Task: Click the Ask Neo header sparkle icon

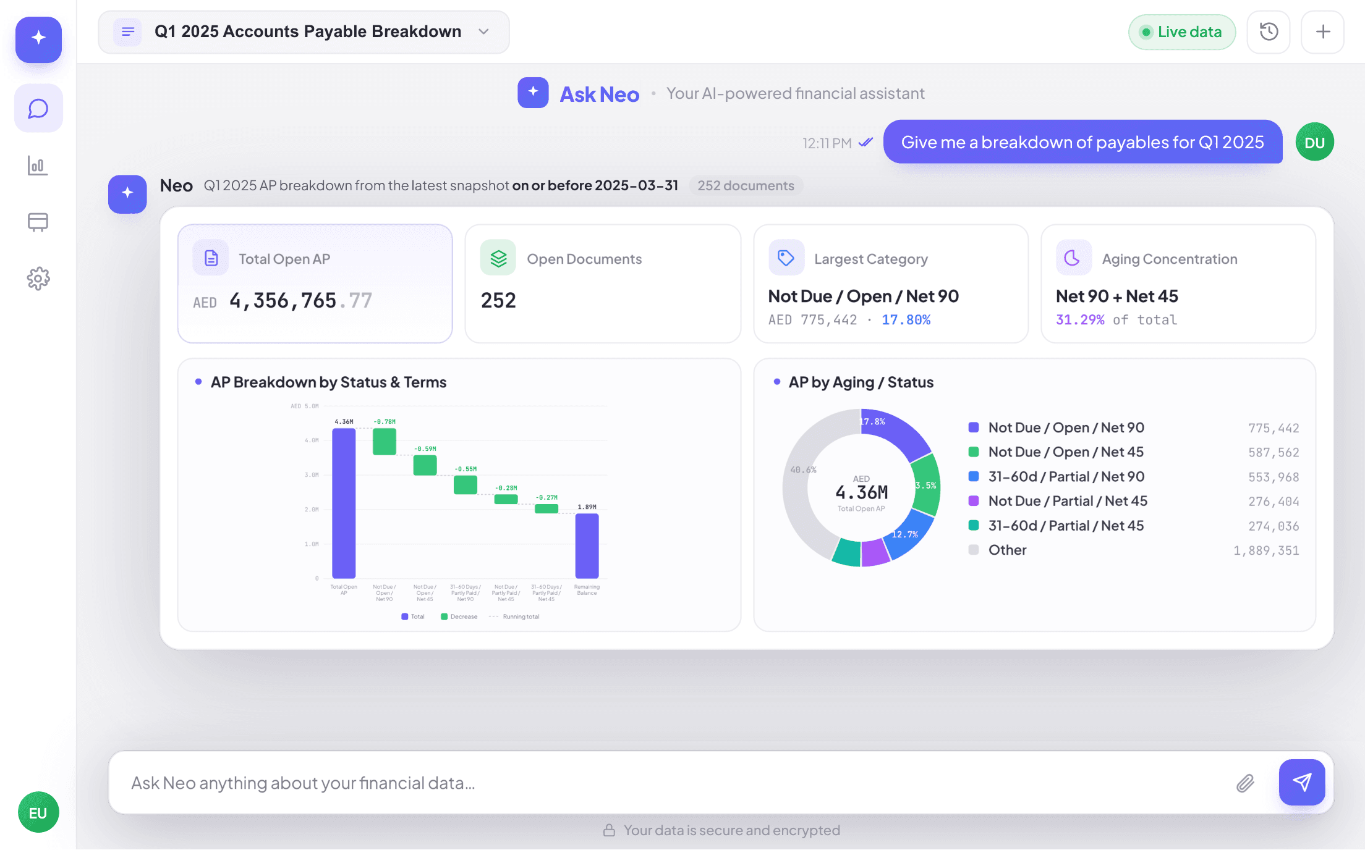Action: 533,93
